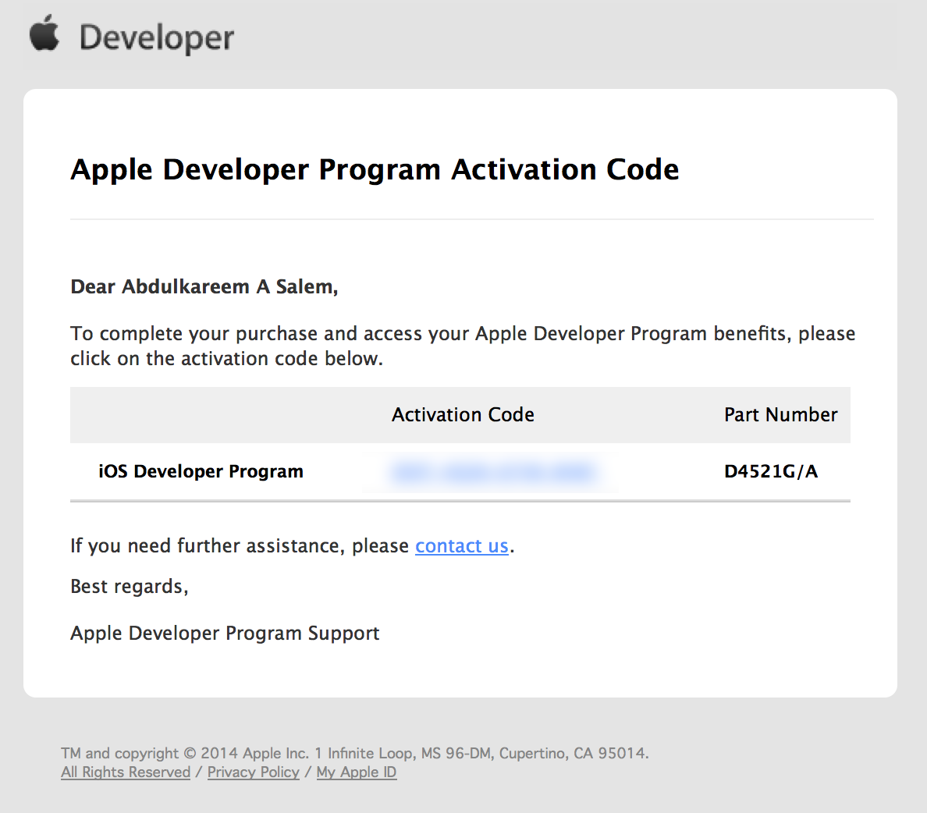This screenshot has height=813, width=927.
Task: Open the Privacy Policy link
Action: [253, 772]
